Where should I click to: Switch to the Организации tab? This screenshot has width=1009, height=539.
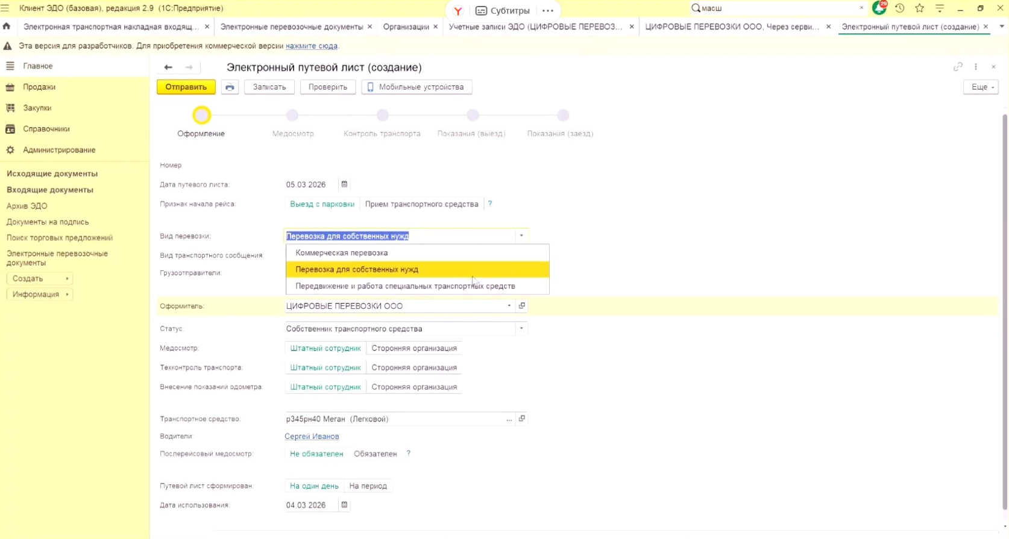point(406,26)
